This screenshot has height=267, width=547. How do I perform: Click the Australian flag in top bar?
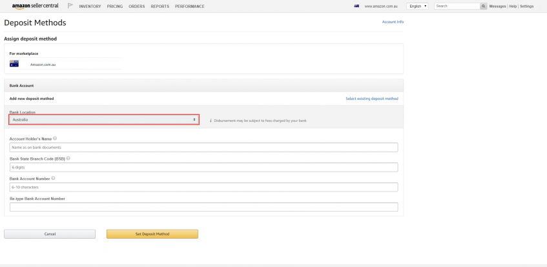coord(356,6)
